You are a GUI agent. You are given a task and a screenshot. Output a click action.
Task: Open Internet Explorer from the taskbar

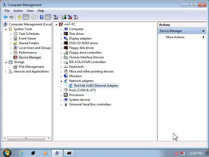point(21,153)
